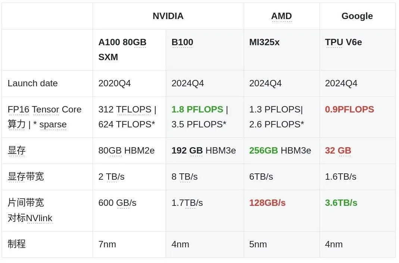Click the green 1.8 PFLOPS value
The image size is (399, 263).
point(197,109)
